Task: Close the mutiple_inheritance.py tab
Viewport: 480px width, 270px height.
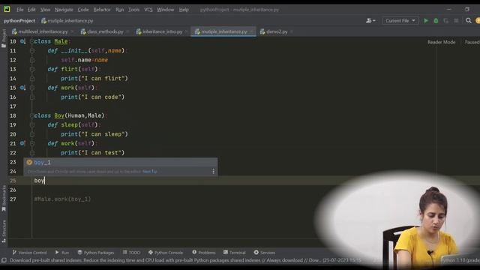Action: point(251,31)
